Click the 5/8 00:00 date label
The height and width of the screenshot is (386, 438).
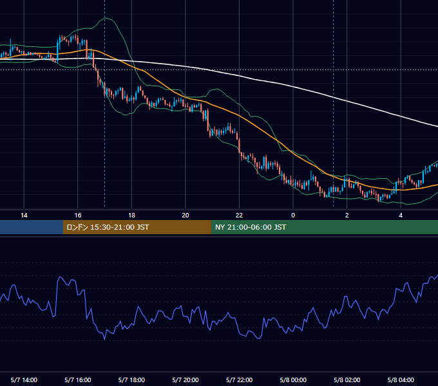293,380
